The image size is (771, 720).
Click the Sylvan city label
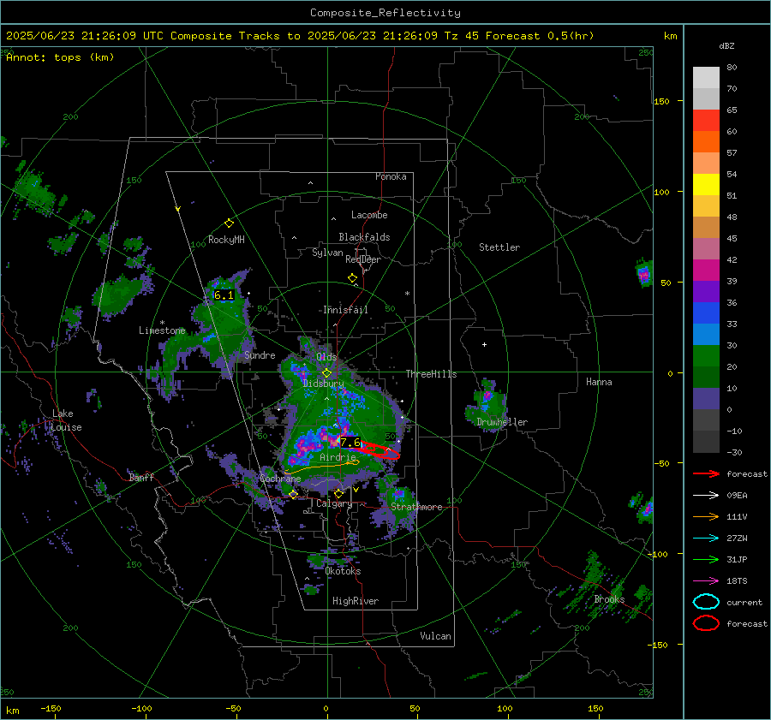point(327,253)
